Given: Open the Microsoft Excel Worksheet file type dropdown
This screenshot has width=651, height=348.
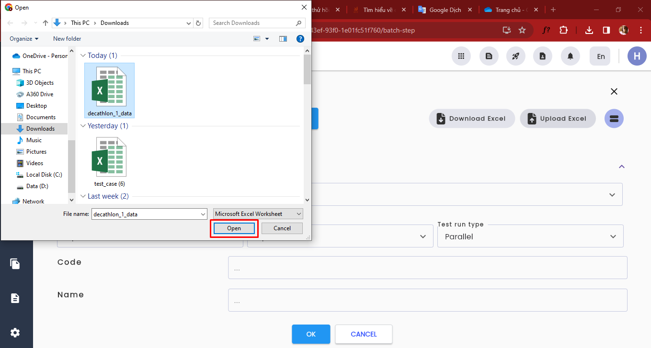Looking at the screenshot, I should (x=258, y=214).
